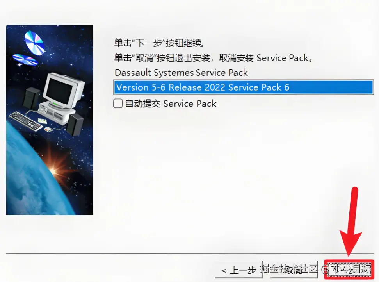Click the CRT monitor in the space illustration
The width and height of the screenshot is (379, 282).
click(x=63, y=90)
